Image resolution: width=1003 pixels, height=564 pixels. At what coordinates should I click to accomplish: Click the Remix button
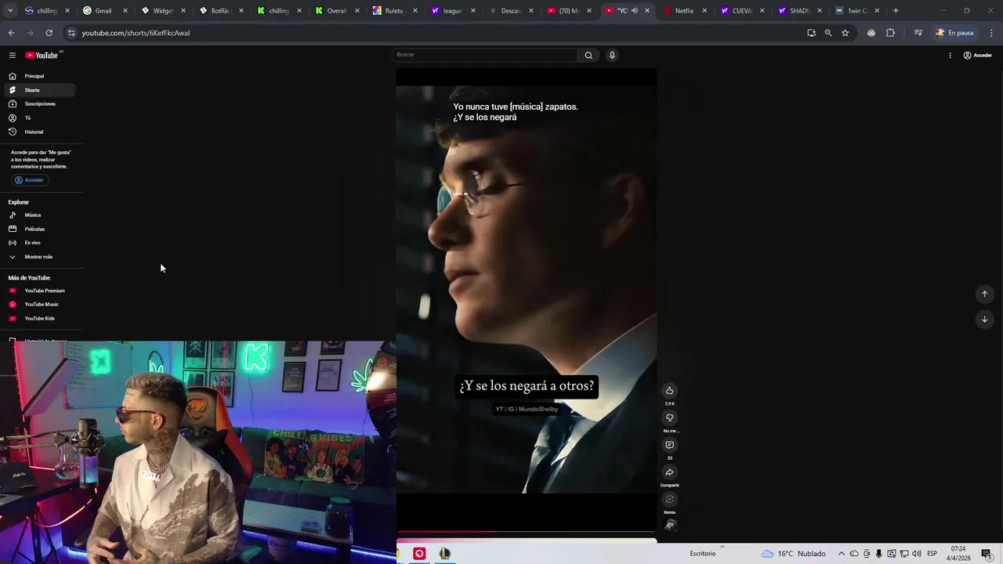pyautogui.click(x=669, y=500)
